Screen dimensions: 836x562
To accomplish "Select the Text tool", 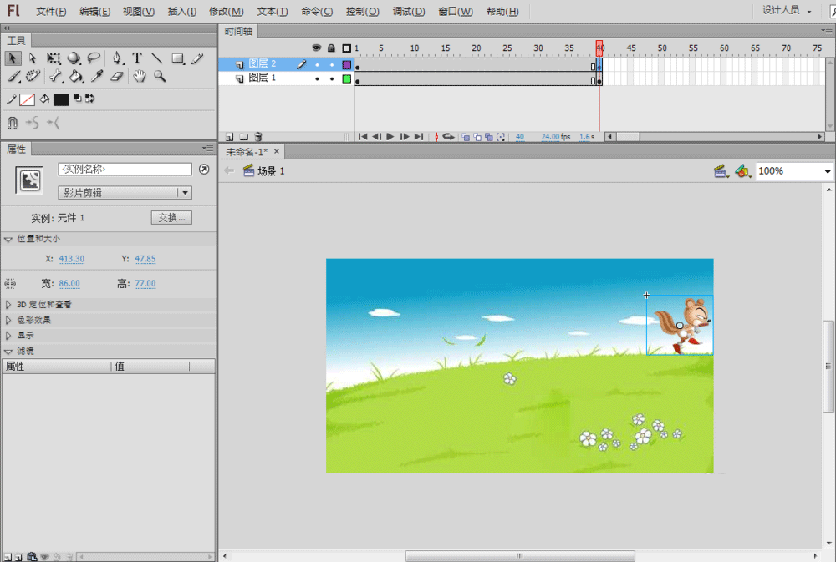I will (x=137, y=58).
